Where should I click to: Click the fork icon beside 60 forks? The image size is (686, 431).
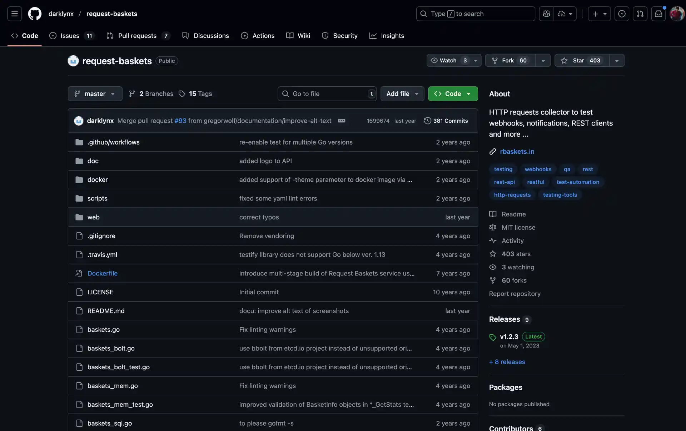point(493,280)
